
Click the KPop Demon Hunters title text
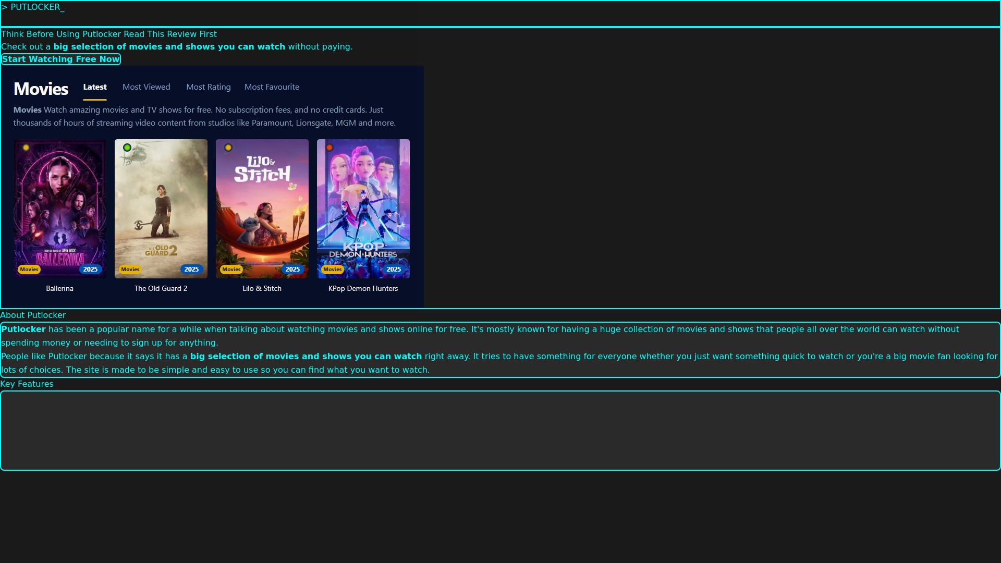[363, 288]
